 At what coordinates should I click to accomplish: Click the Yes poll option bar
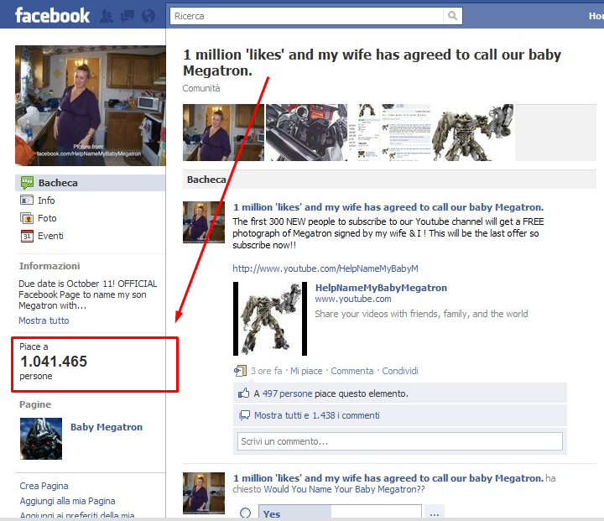click(x=340, y=512)
